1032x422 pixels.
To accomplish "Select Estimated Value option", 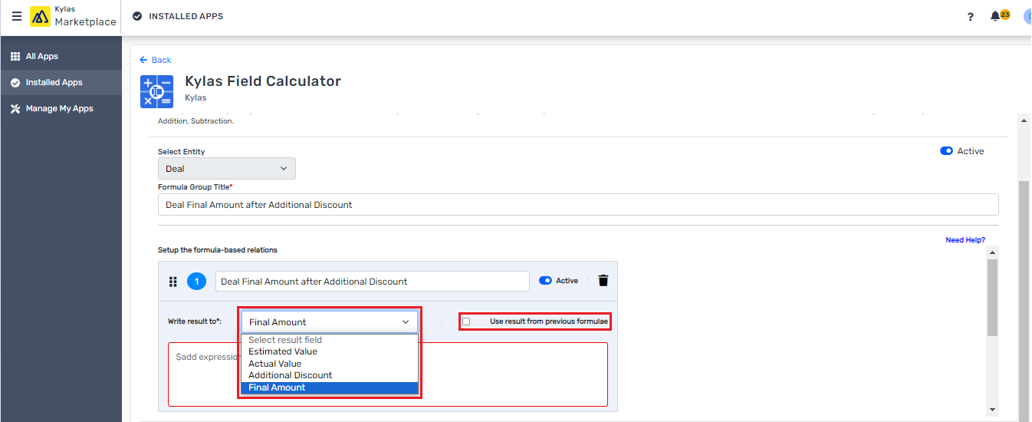I will tap(282, 351).
